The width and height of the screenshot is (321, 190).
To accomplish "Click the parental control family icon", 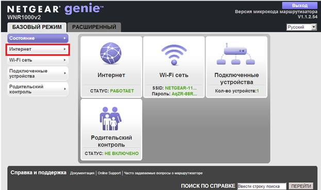I will click(x=111, y=118).
